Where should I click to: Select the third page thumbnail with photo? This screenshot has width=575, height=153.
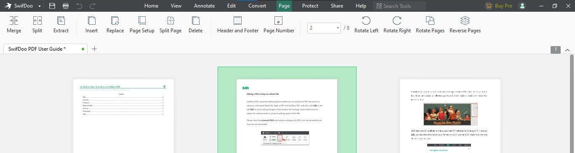coord(450,116)
